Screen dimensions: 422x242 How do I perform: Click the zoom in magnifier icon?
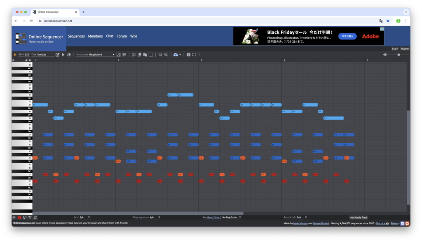pyautogui.click(x=166, y=54)
